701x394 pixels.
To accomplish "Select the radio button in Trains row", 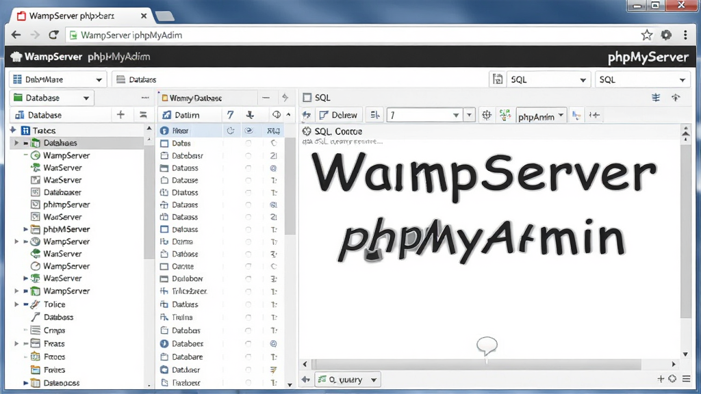I will 248,317.
